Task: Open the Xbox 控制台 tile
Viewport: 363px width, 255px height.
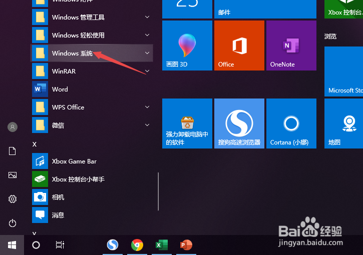Action: (x=343, y=9)
